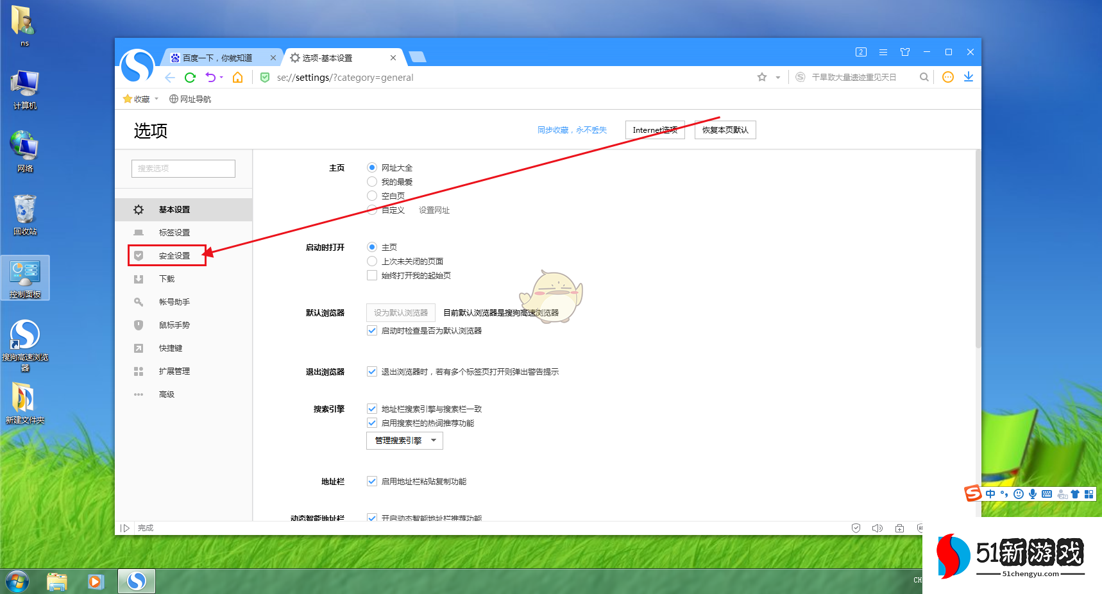
Task: Uncheck 启动时检查是否为默认浏览器
Action: click(x=372, y=330)
